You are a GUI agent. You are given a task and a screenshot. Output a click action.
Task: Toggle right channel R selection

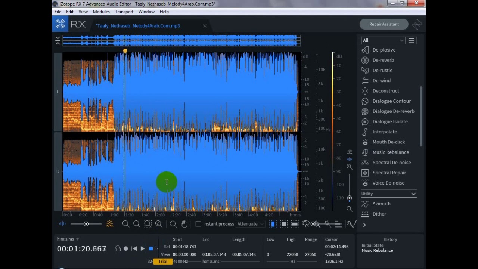coord(58,171)
